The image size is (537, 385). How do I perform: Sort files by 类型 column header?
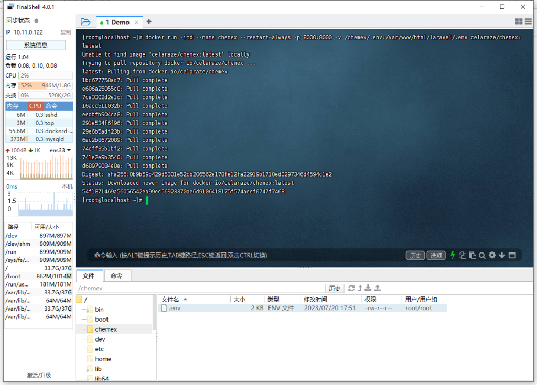[x=282, y=300]
